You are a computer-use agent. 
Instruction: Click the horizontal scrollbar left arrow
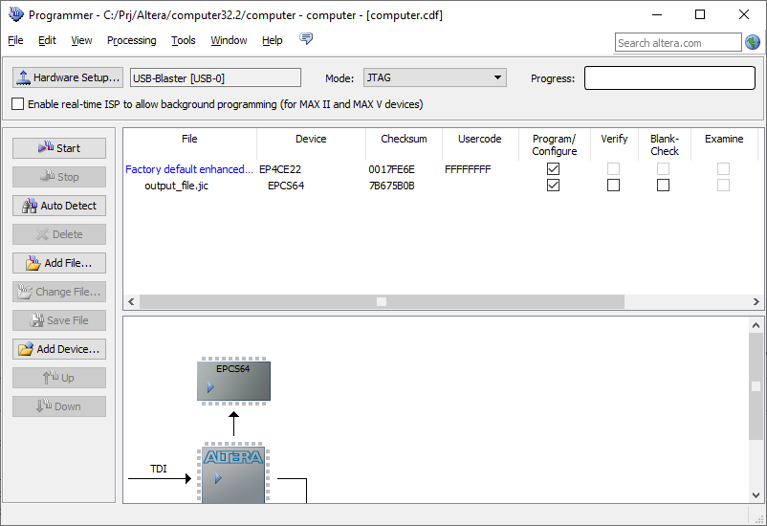pos(131,302)
